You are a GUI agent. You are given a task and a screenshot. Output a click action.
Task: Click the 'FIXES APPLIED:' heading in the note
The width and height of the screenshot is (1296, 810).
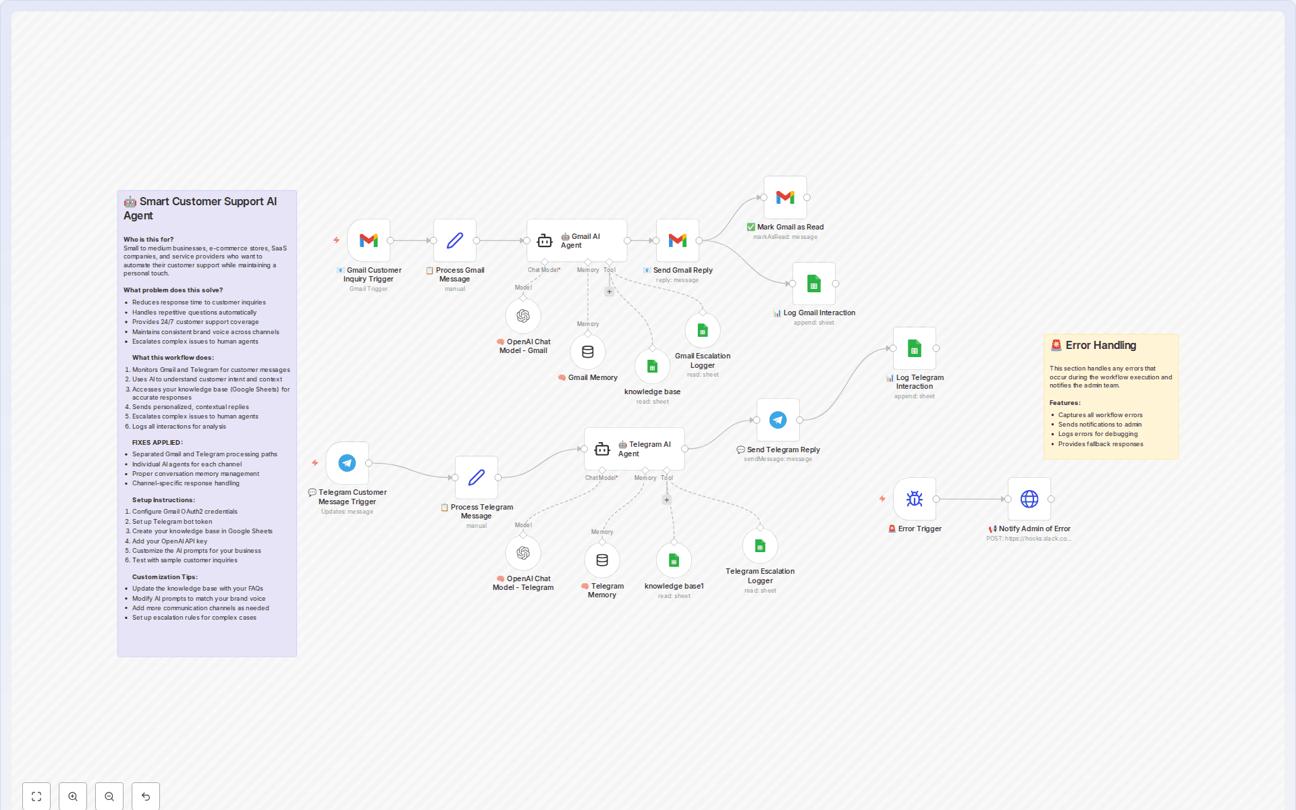point(157,443)
